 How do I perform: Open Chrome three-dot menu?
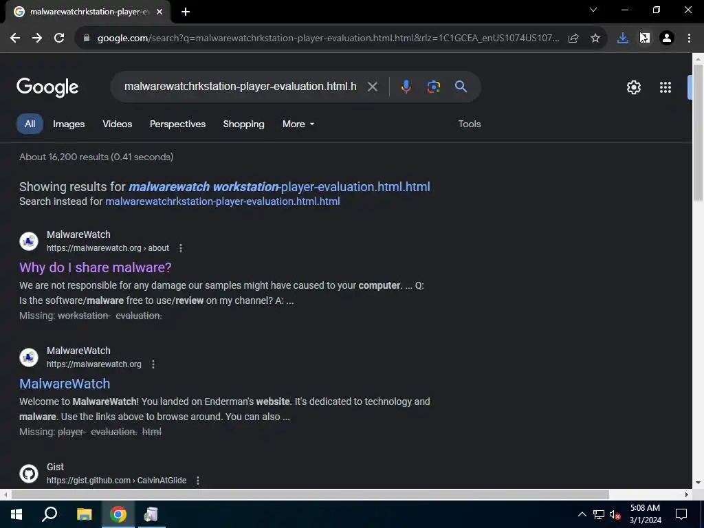tap(689, 38)
